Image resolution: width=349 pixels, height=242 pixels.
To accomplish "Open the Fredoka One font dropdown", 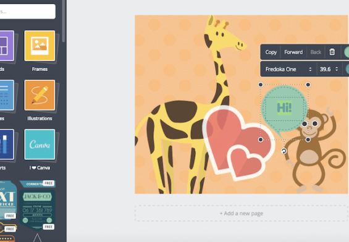I will (x=288, y=69).
